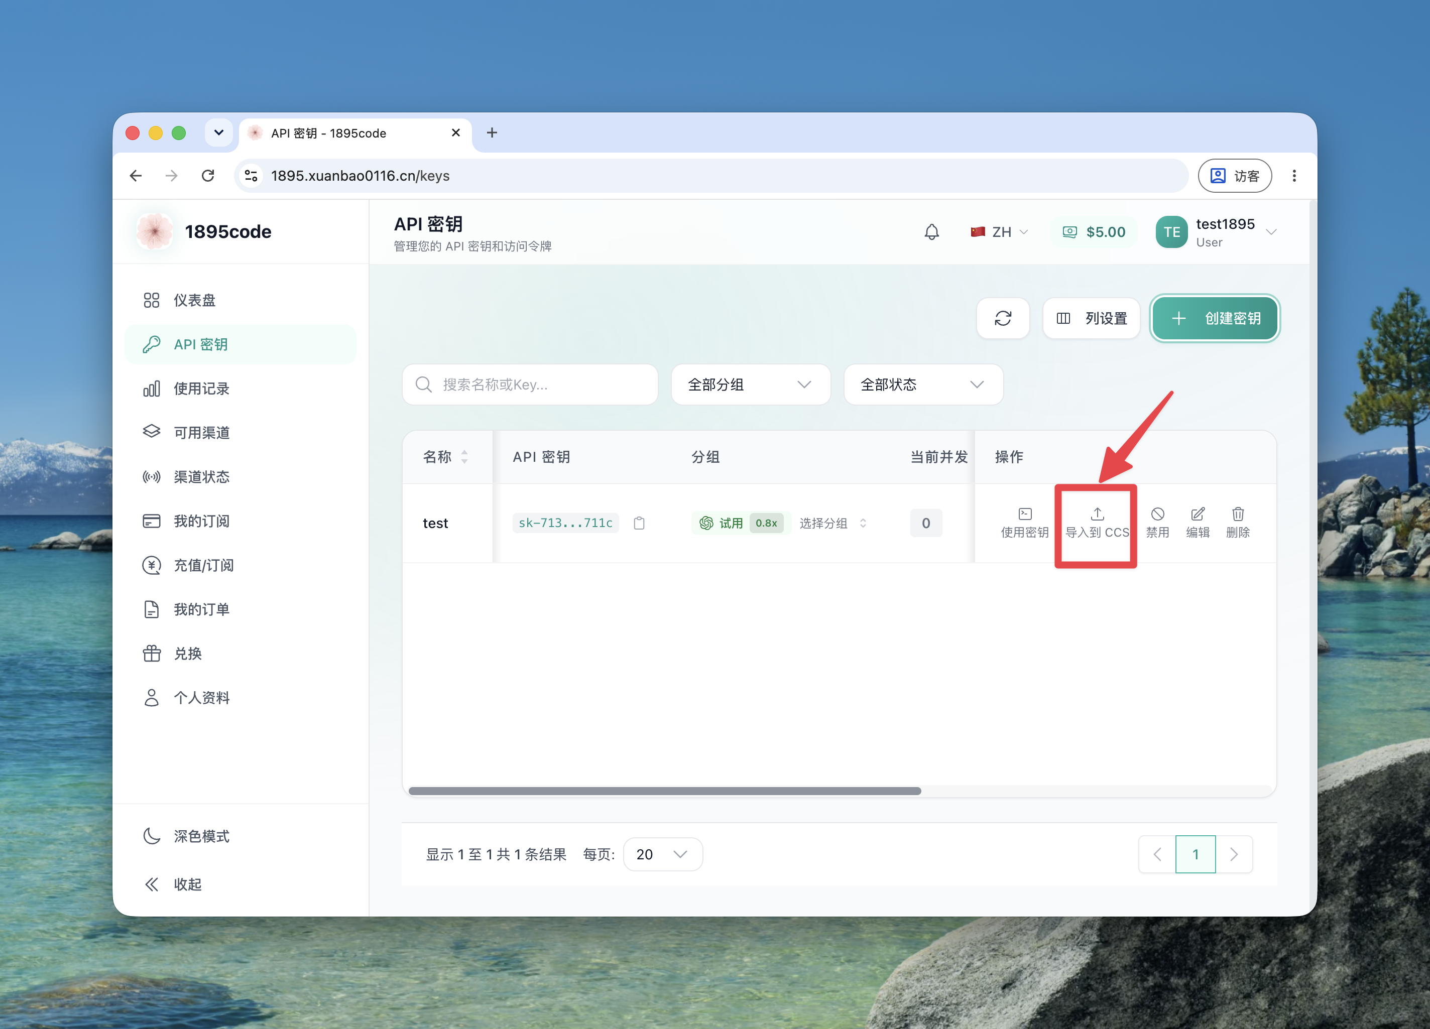Open the per-page 20 dropdown
Viewport: 1430px width, 1029px height.
point(663,854)
